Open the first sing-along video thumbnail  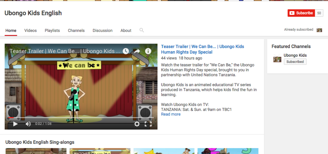(36, 151)
